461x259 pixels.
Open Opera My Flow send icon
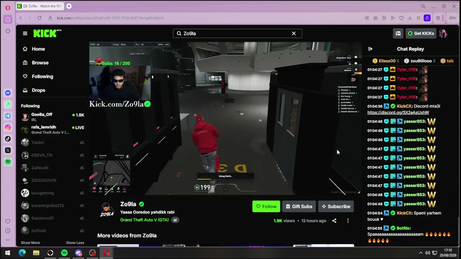click(393, 18)
